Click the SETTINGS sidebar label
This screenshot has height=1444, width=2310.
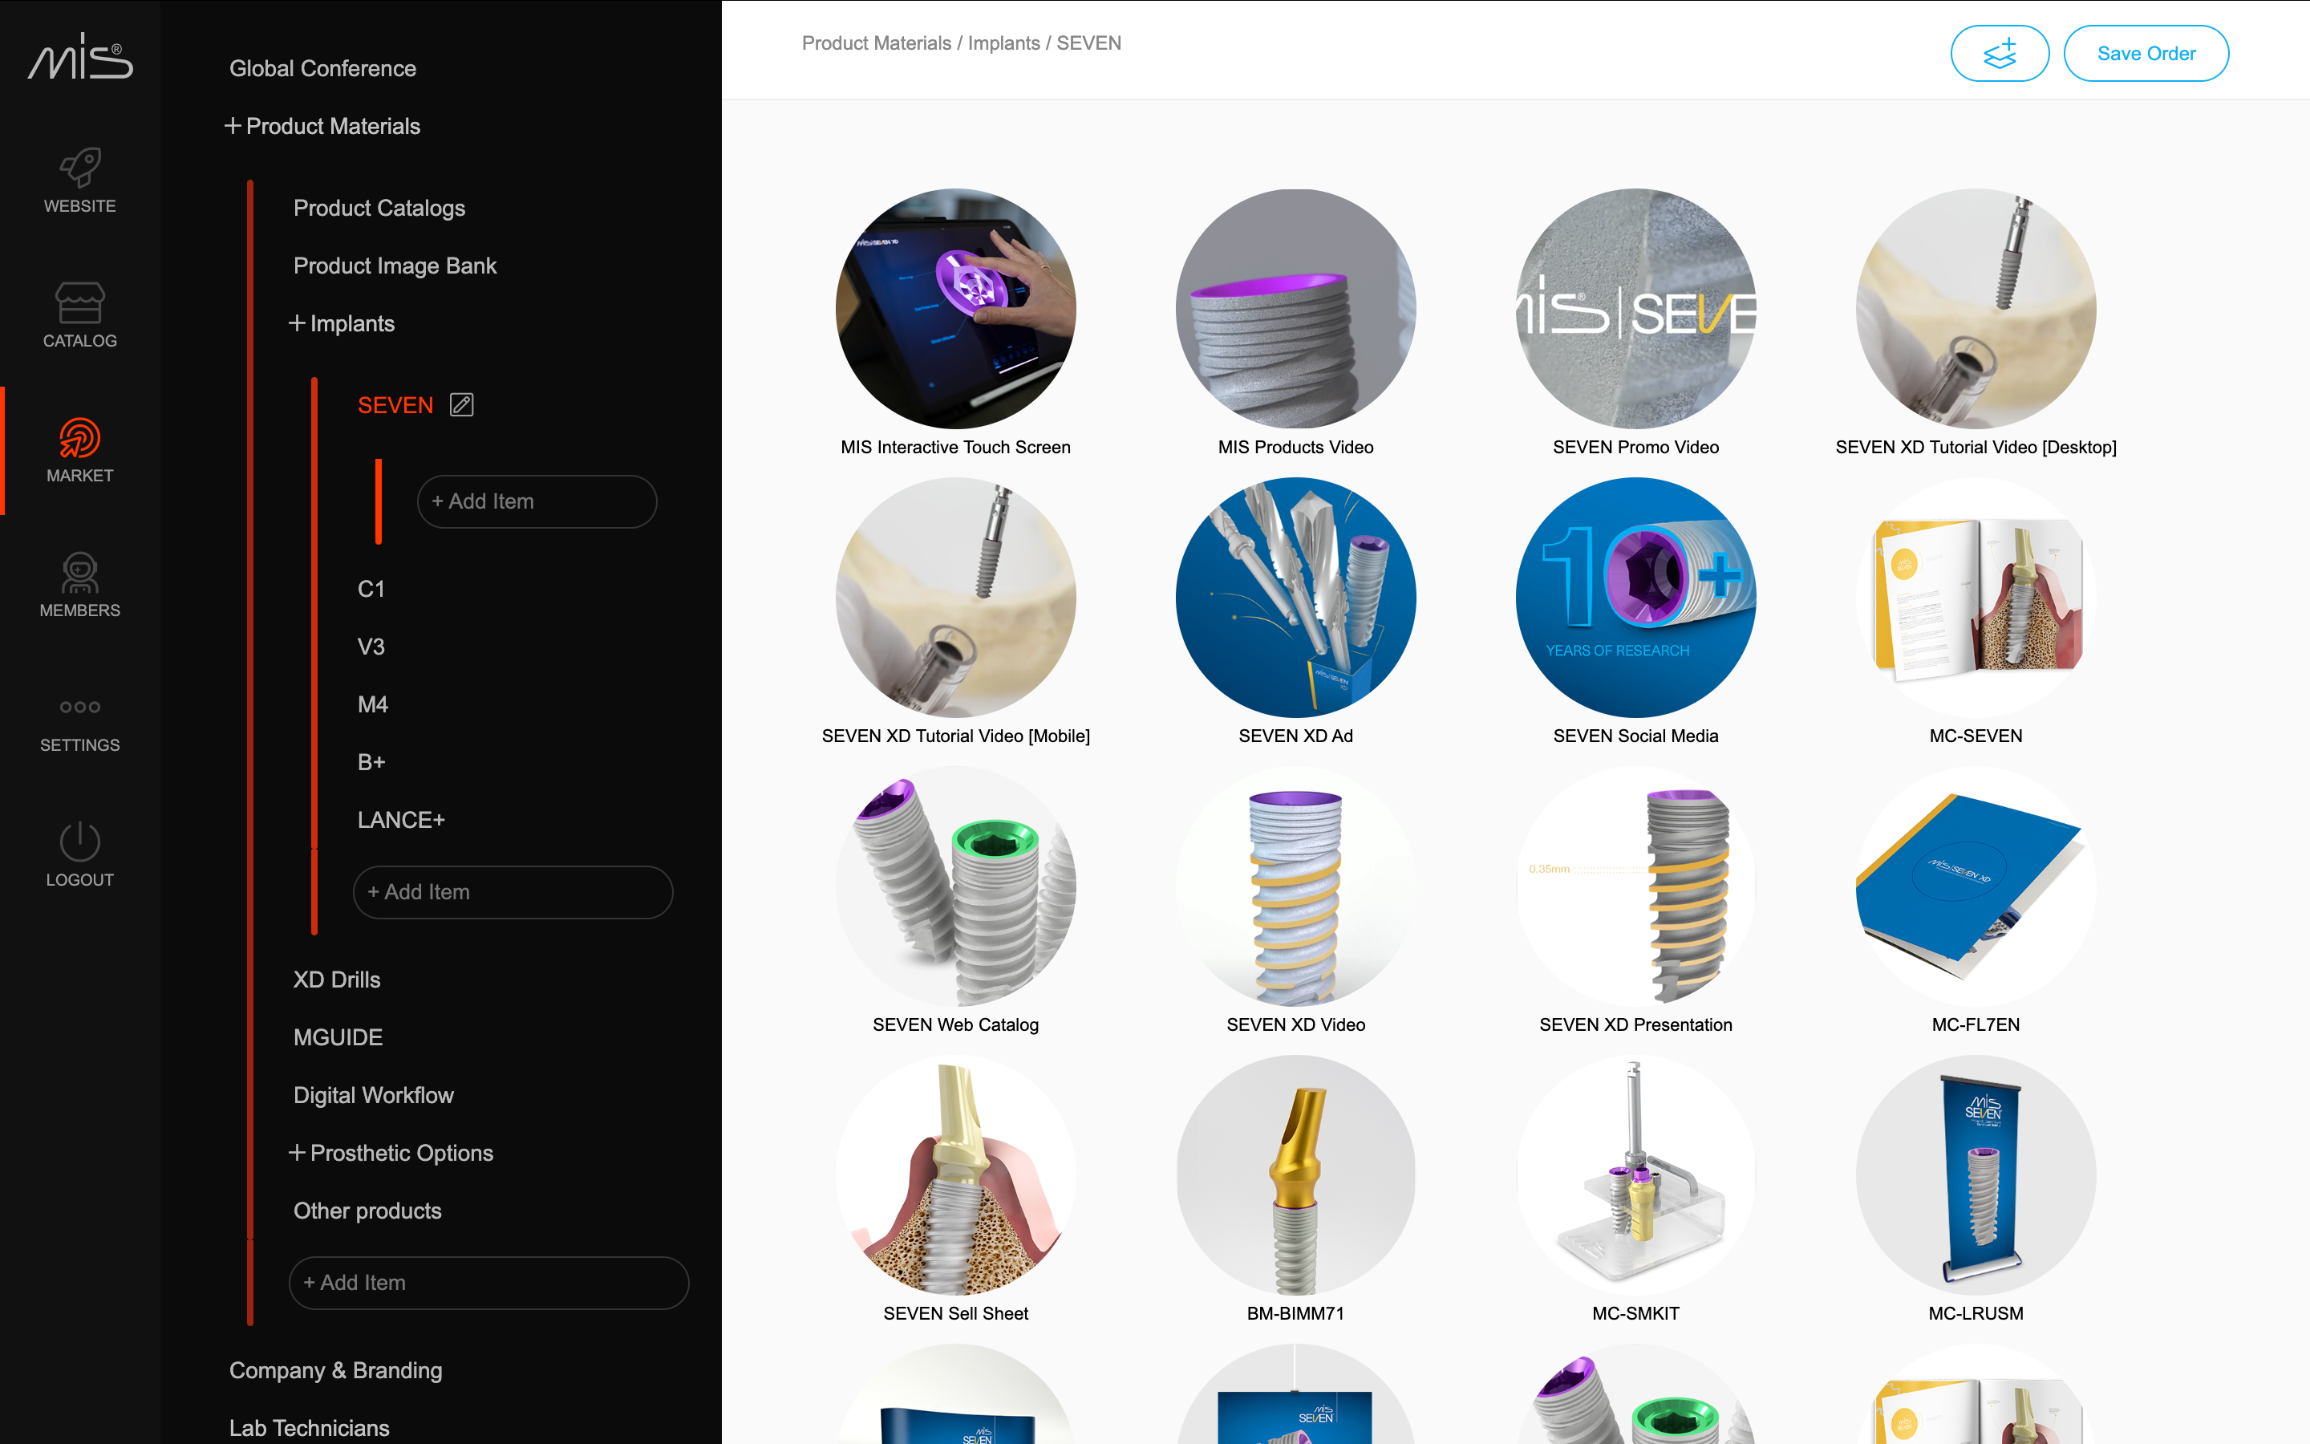click(80, 745)
